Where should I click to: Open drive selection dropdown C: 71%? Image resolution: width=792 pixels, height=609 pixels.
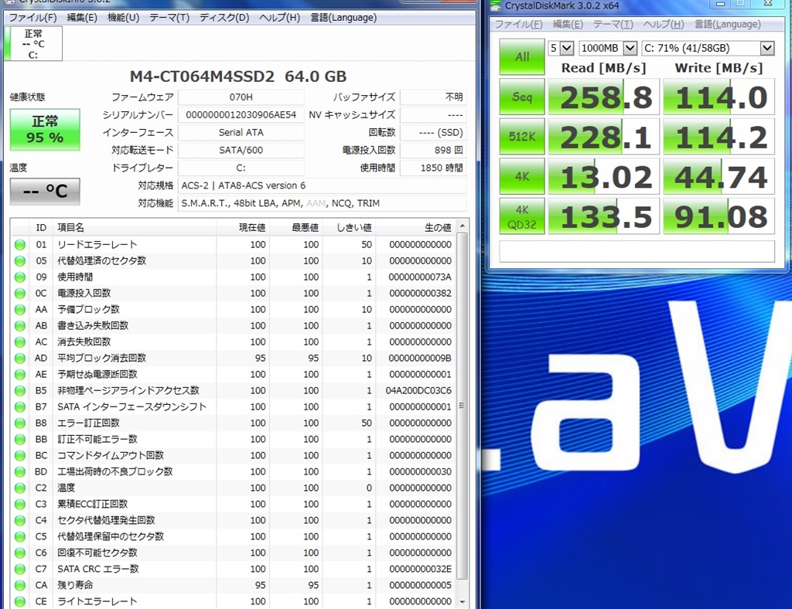(708, 48)
